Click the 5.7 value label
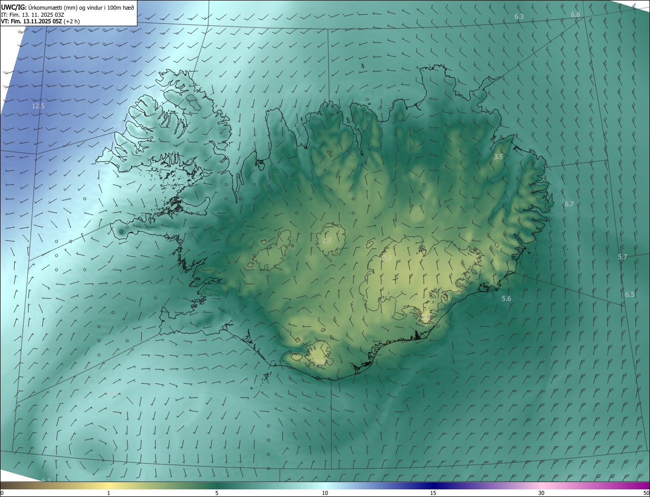Screen dimensions: 650x497 (623, 257)
